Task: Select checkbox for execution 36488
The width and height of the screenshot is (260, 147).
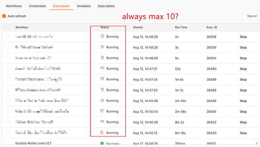Action: [8, 89]
